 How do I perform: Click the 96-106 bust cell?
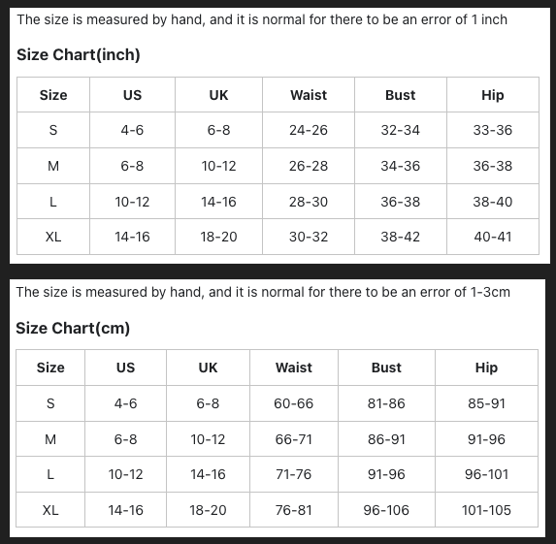[386, 510]
